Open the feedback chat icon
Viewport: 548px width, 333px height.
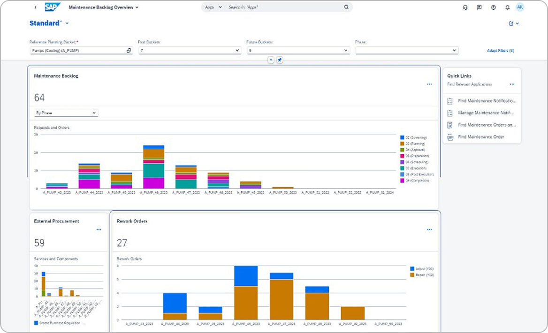(479, 8)
